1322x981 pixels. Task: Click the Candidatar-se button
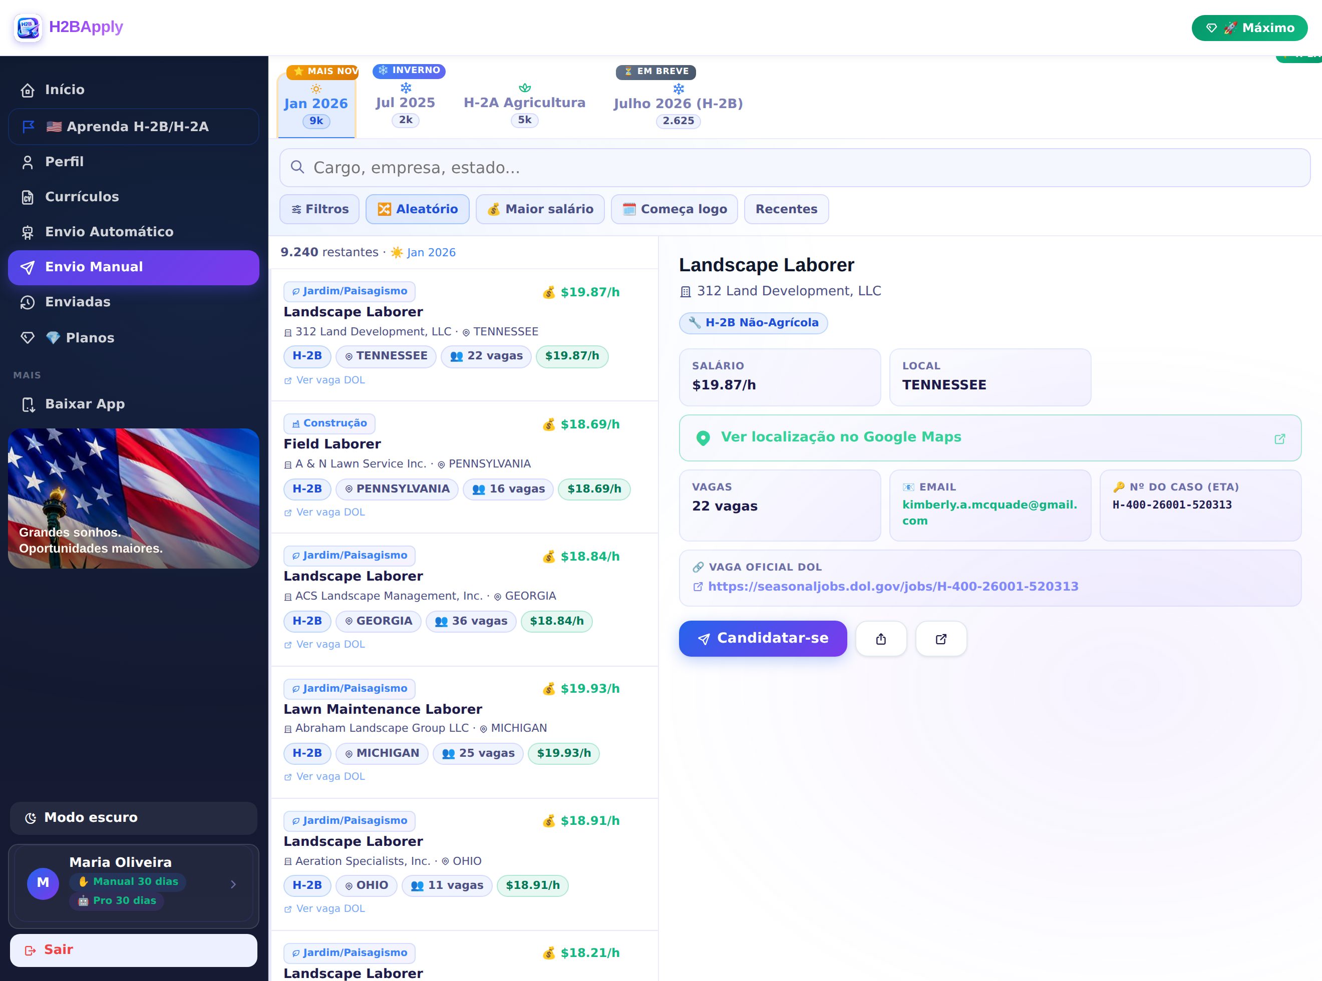point(762,638)
